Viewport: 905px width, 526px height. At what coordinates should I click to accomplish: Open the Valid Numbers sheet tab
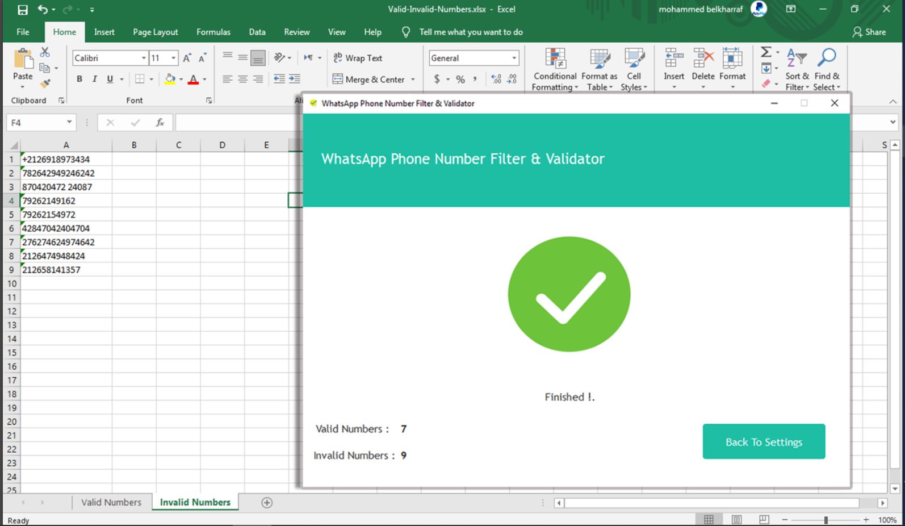coord(111,502)
